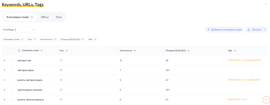The image size is (270, 105).
Task: Check the чай ярославль row checkbox
Action: [11, 70]
